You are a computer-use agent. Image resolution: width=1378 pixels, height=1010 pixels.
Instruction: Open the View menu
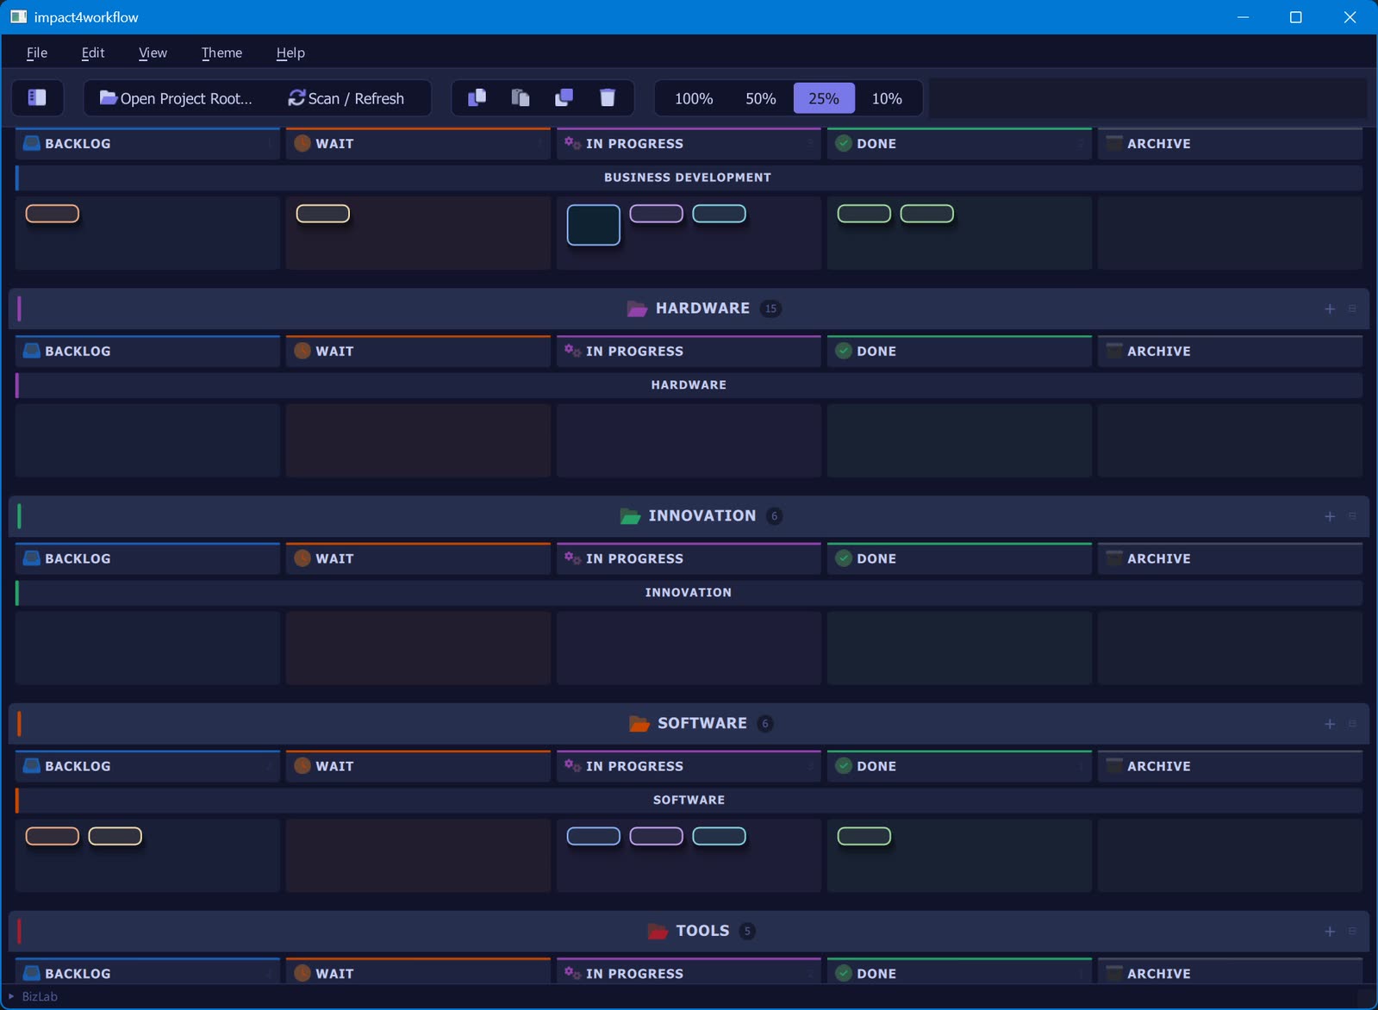pos(153,53)
